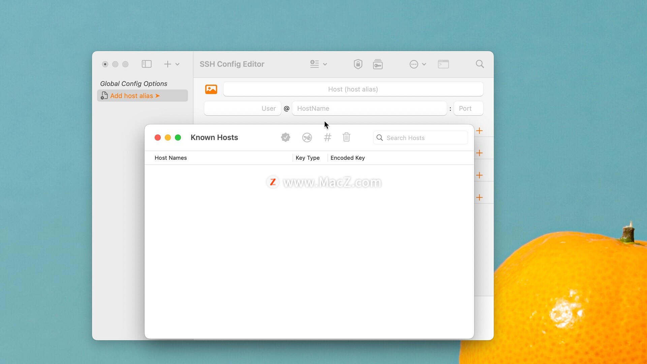Viewport: 647px width, 364px height.
Task: Click the first orange plus button at right
Action: [480, 131]
